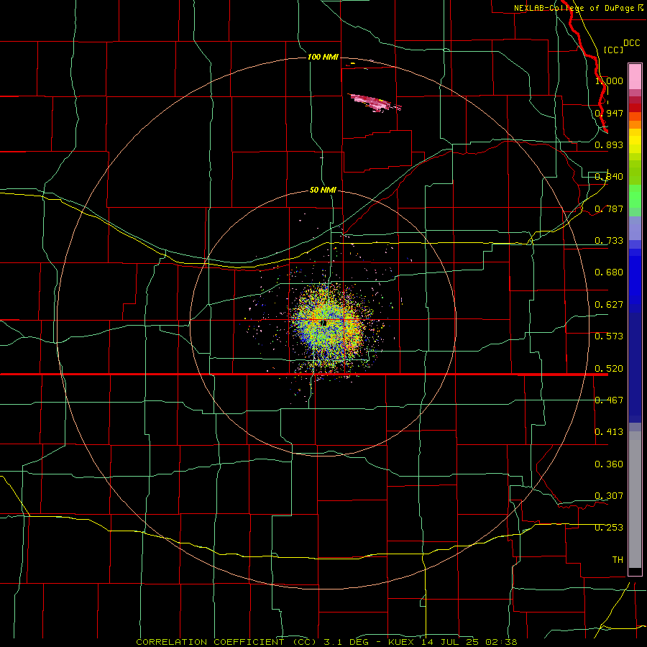Pick the dark navy segment of the color scale
This screenshot has height=647, width=647.
(635, 367)
